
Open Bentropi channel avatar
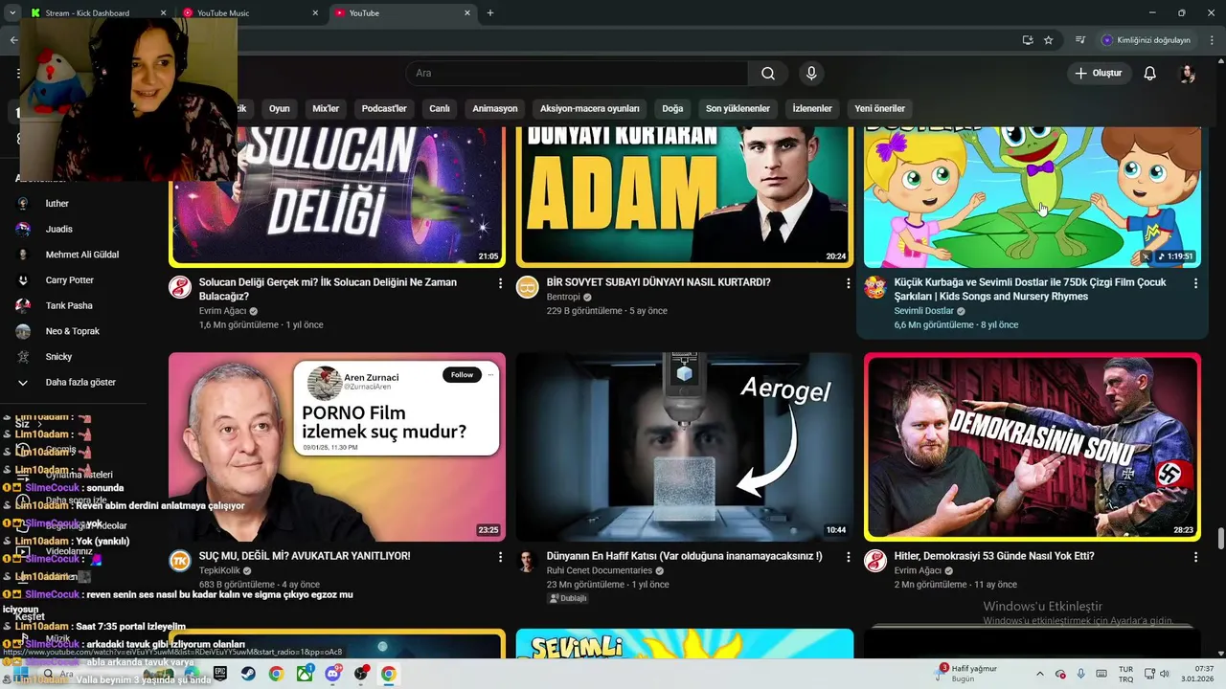(528, 287)
